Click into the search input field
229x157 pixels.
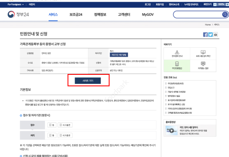[198, 14]
